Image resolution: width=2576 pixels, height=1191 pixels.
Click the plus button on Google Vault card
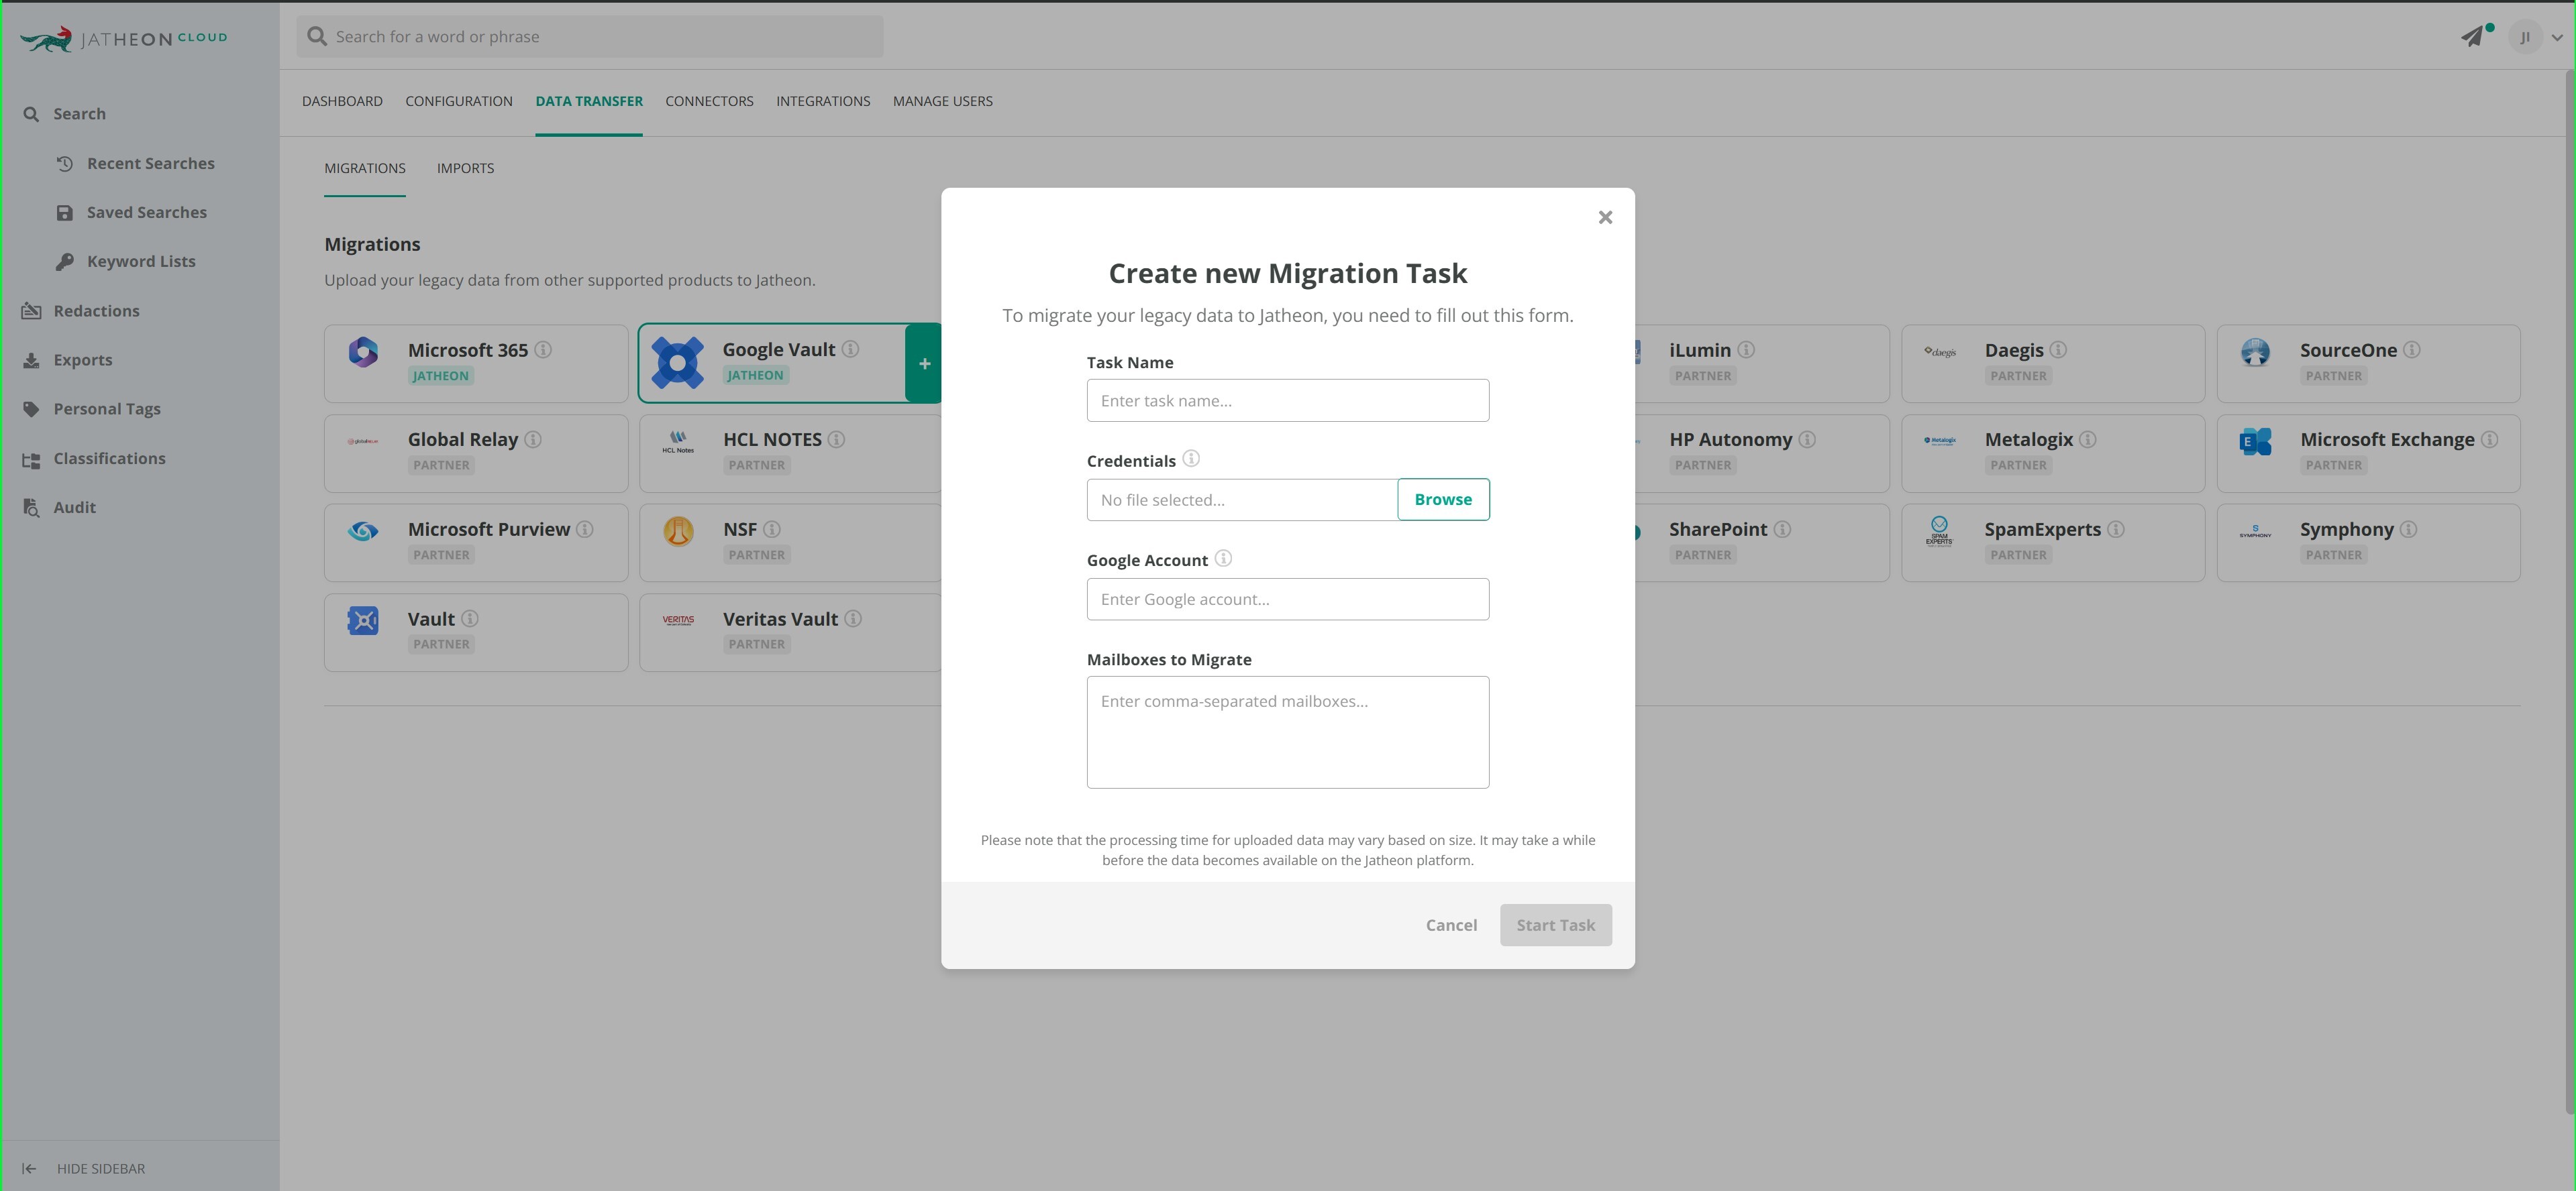pos(924,363)
